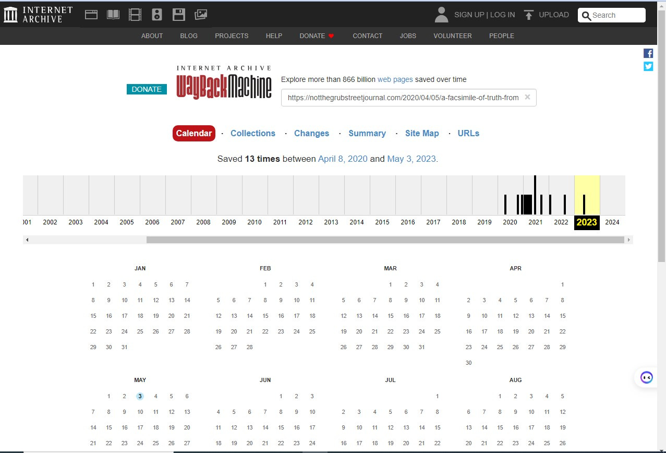The image size is (666, 453).
Task: Click the SIGN UP link
Action: coord(469,15)
